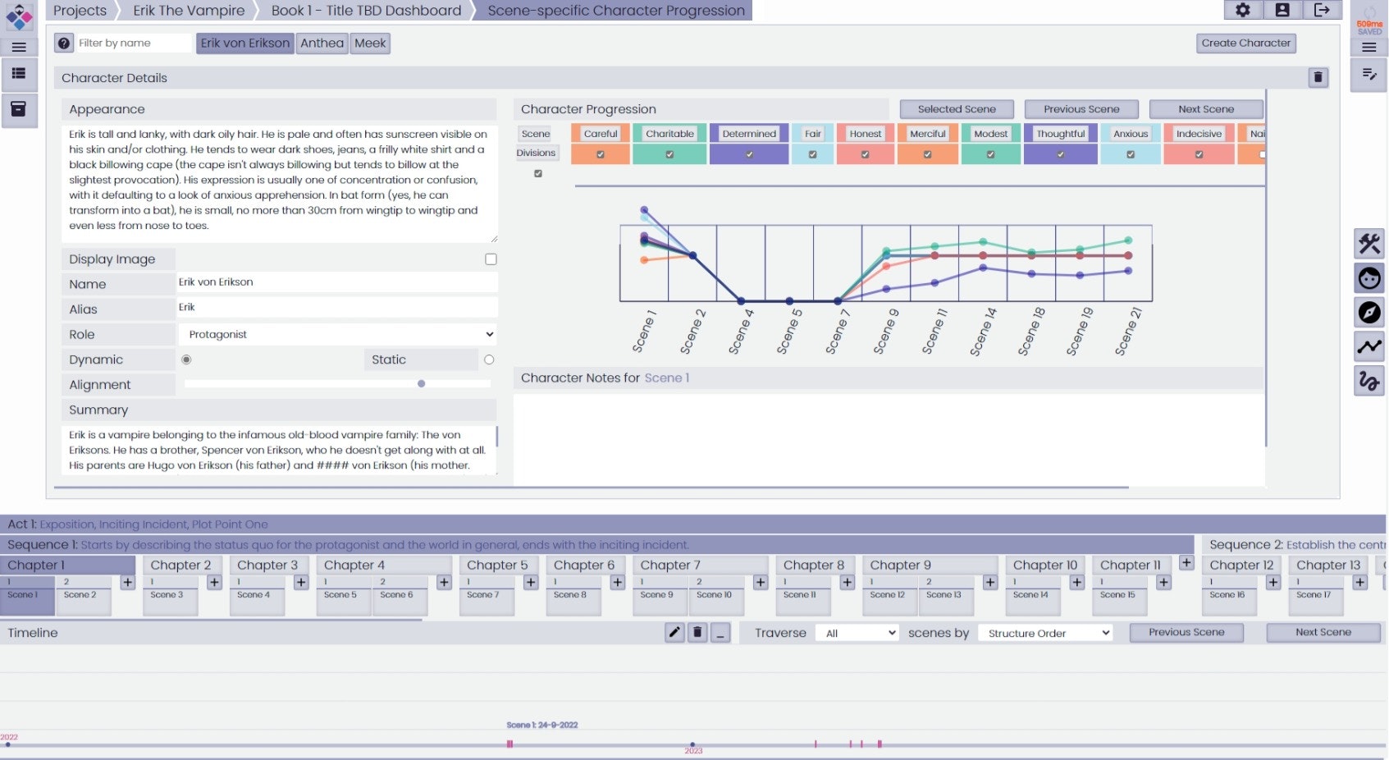This screenshot has width=1389, height=760.
Task: Open the Traverse All dropdown
Action: click(857, 634)
